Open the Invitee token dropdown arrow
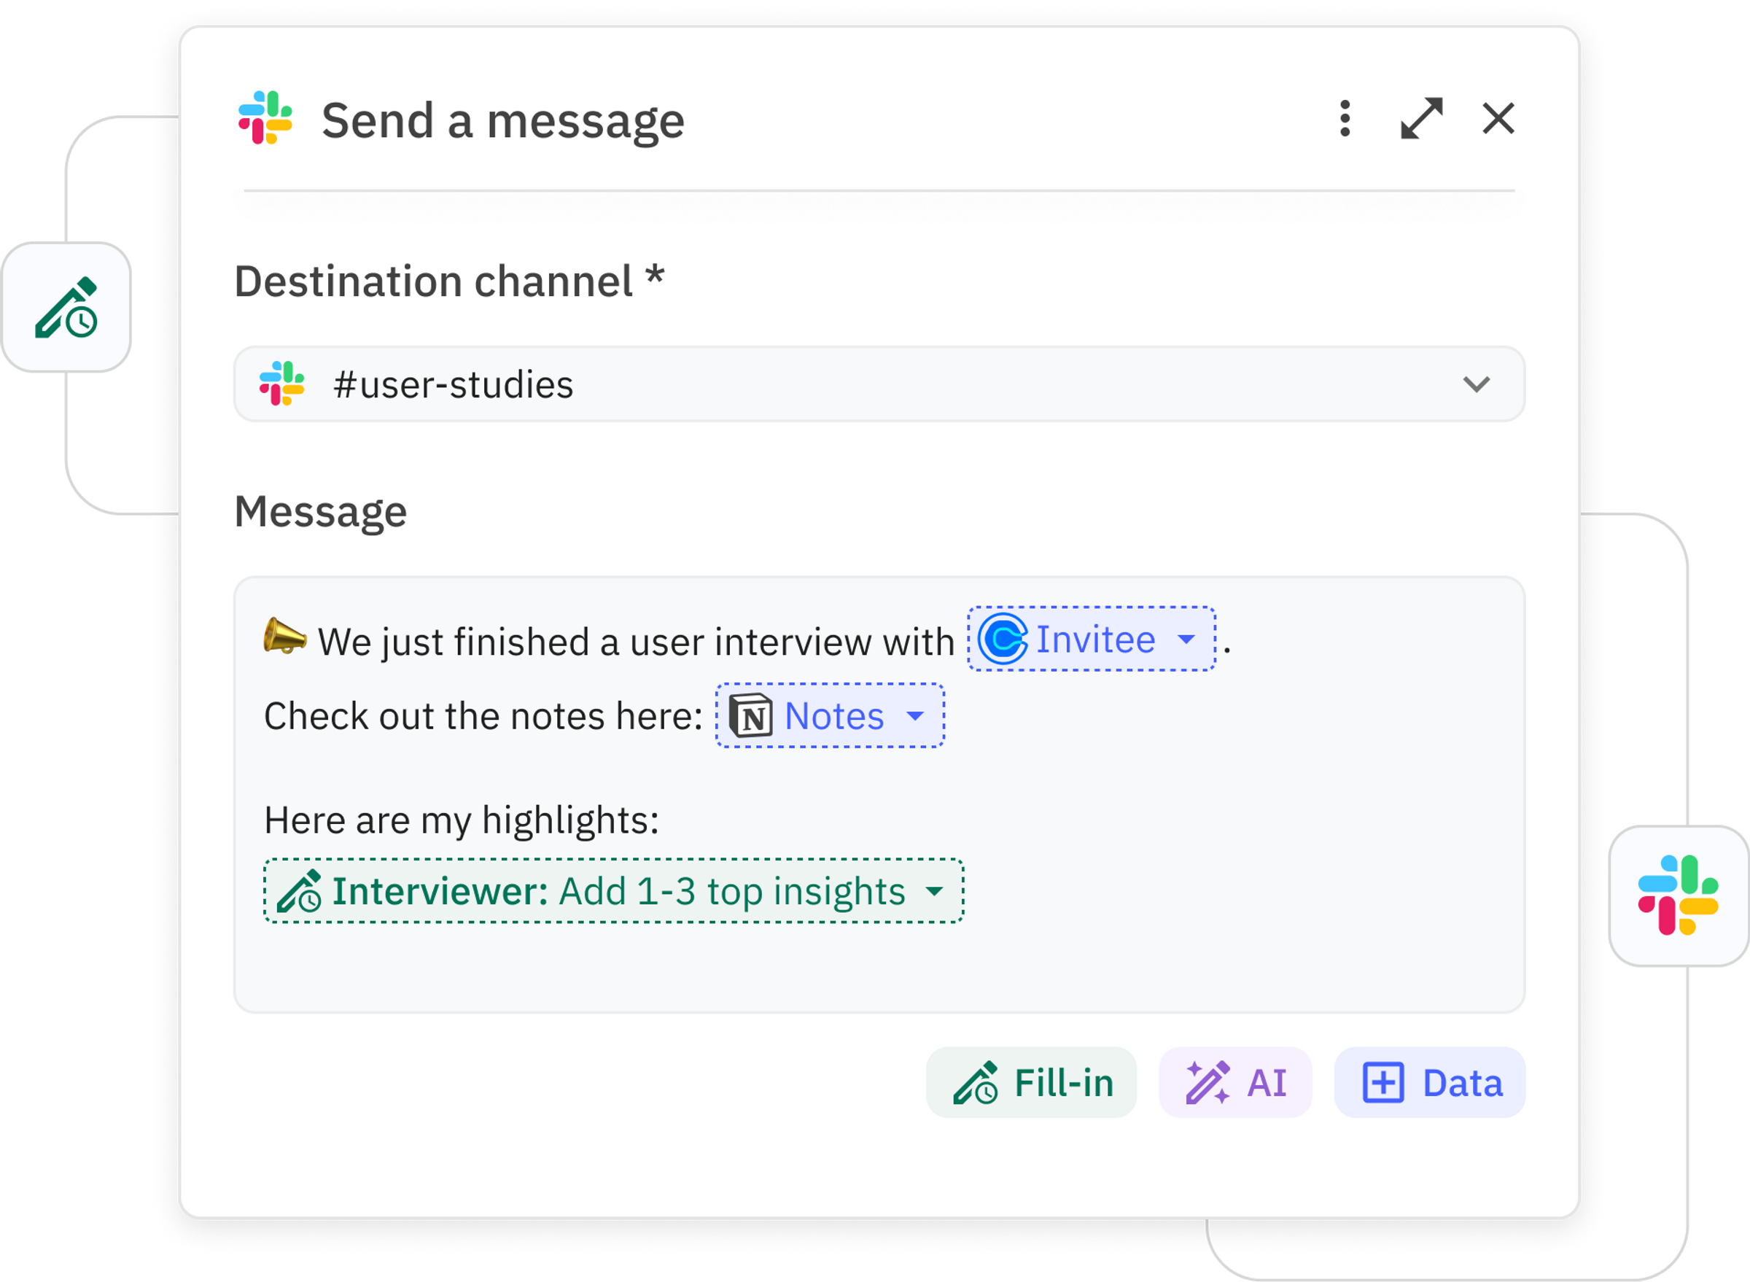The image size is (1750, 1282). coord(1186,640)
